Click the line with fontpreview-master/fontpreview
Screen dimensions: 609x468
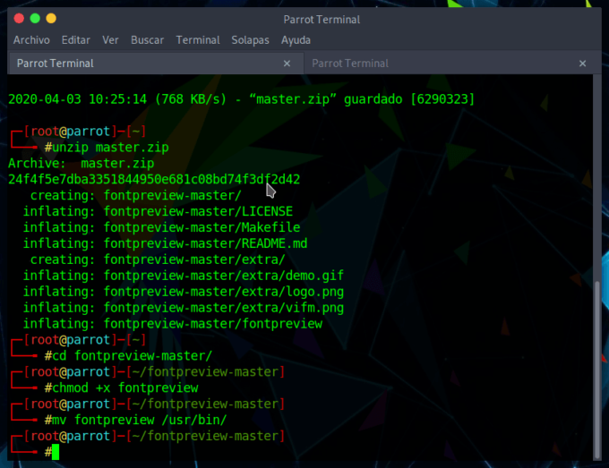tap(173, 324)
